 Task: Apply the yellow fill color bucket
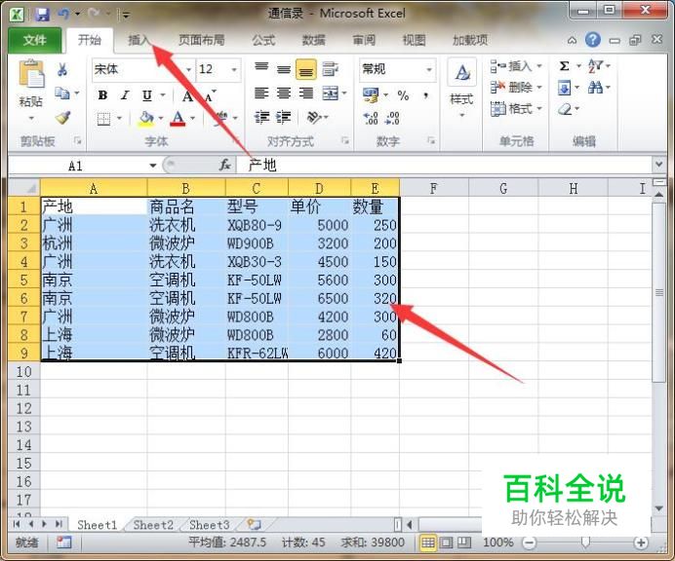[x=146, y=118]
